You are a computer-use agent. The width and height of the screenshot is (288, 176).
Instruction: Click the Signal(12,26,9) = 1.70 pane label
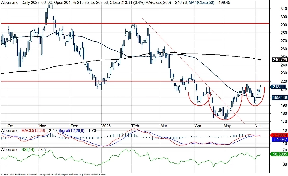tap(77, 131)
